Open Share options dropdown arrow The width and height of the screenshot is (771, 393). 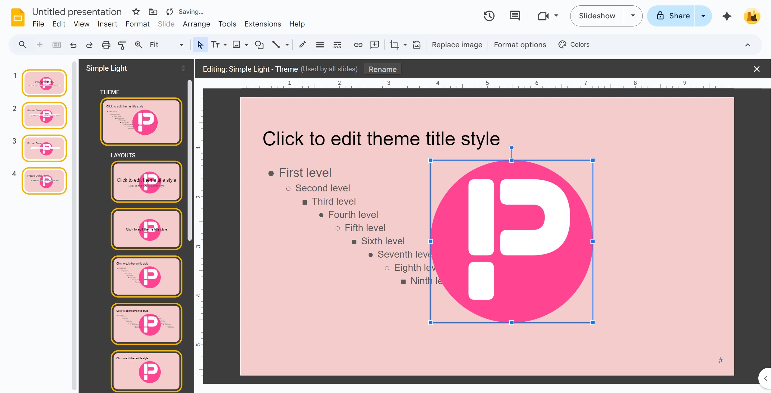click(703, 16)
